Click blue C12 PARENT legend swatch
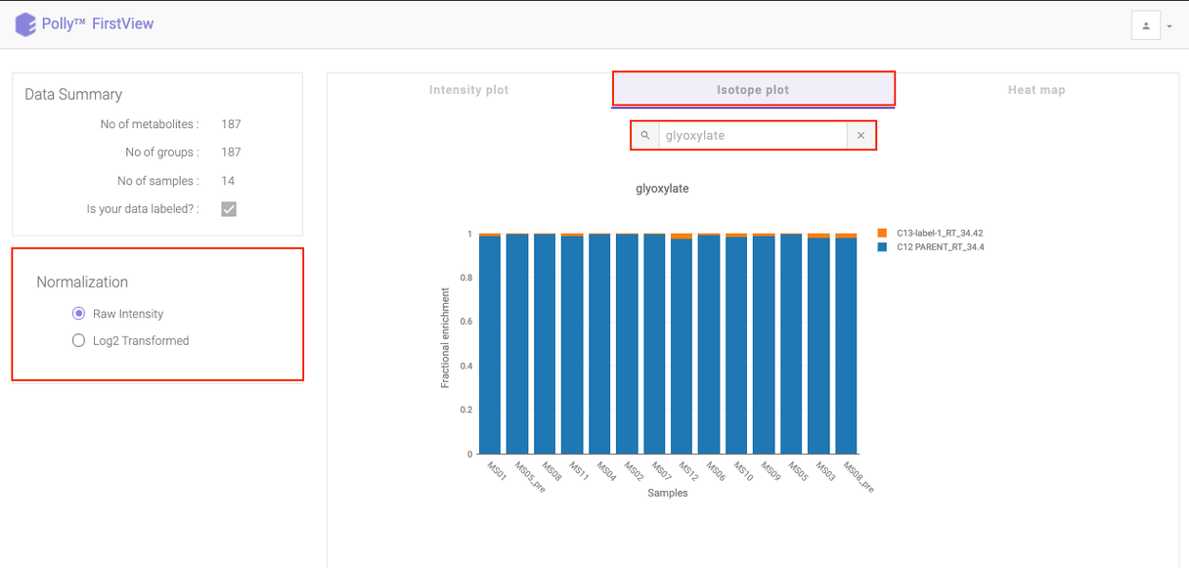The height and width of the screenshot is (568, 1189). tap(882, 247)
